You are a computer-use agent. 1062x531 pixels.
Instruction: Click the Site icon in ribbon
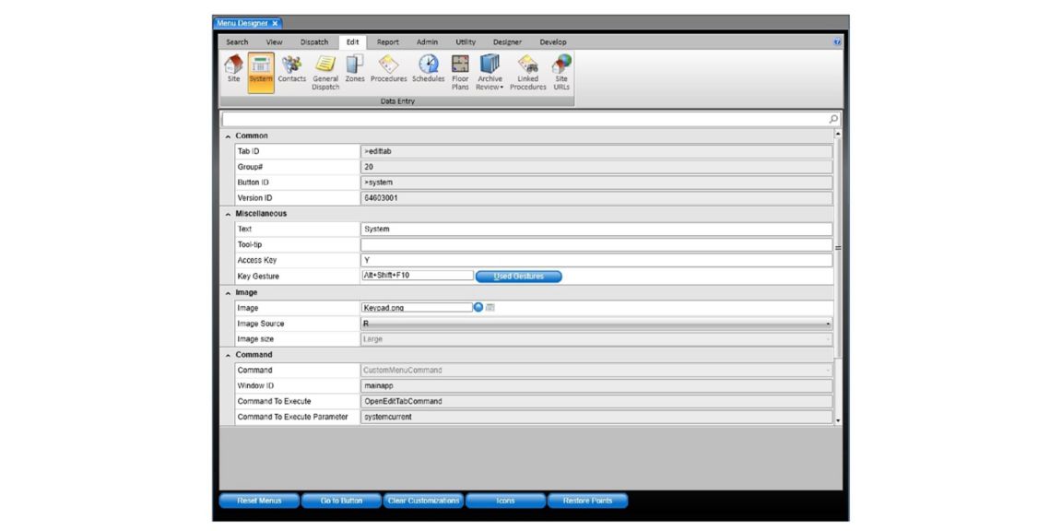pos(233,70)
